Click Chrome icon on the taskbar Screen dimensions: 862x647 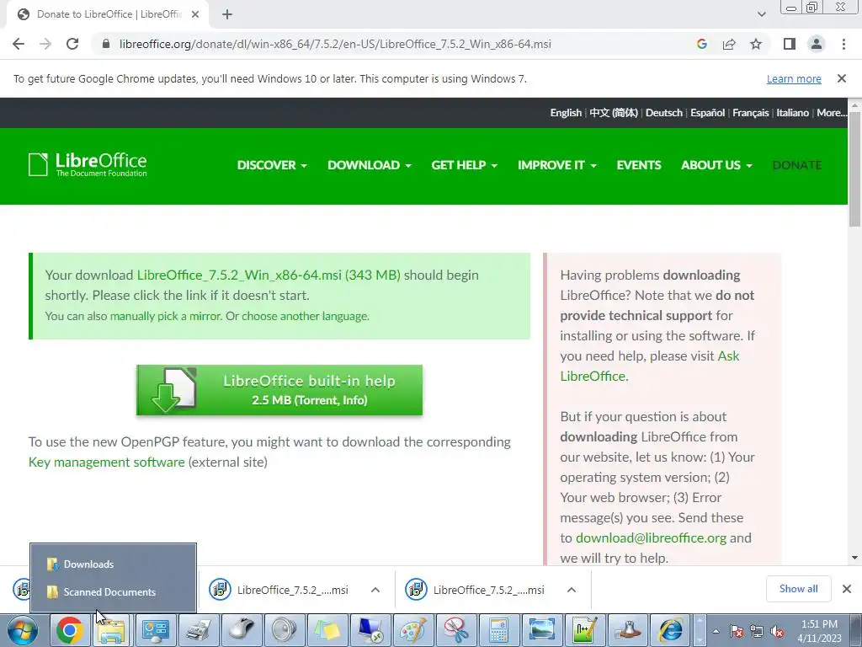pyautogui.click(x=69, y=630)
